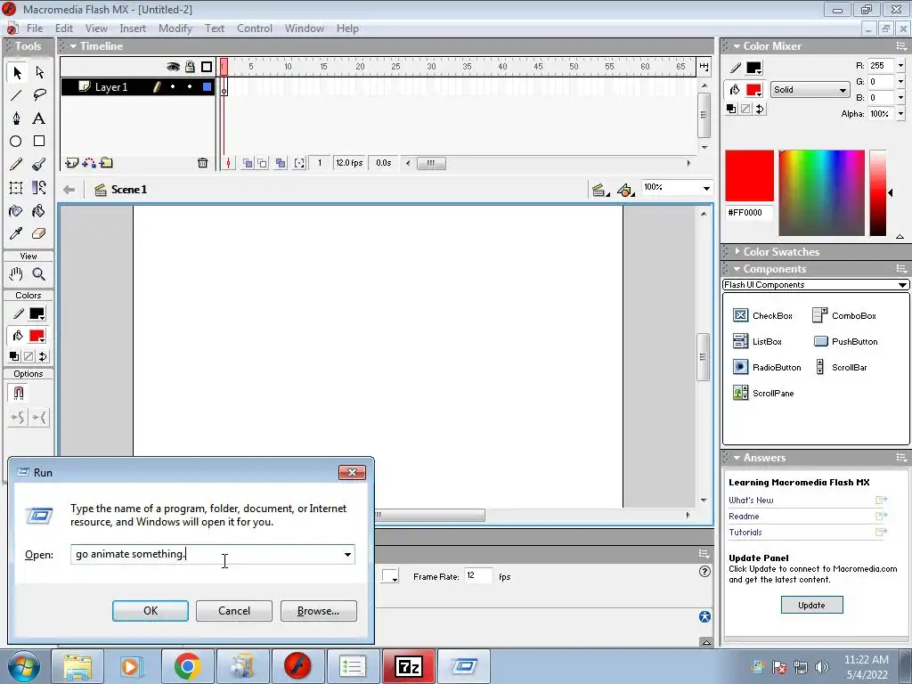
Task: Open the Control menu
Action: [x=254, y=28]
